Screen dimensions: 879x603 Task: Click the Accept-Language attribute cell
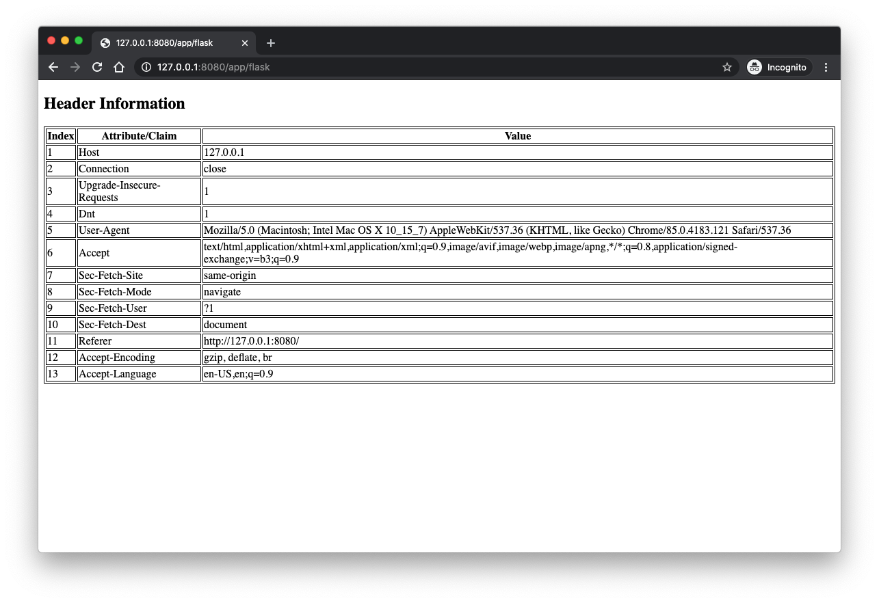click(x=139, y=374)
